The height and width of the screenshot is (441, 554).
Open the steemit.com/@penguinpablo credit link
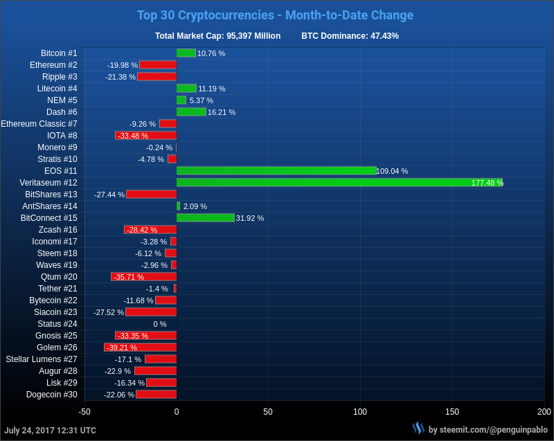(488, 430)
